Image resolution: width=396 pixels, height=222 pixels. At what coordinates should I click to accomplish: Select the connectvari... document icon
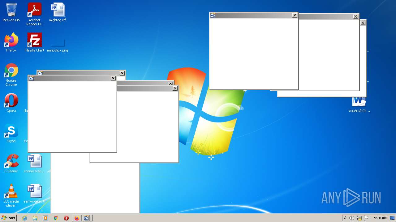[34, 163]
